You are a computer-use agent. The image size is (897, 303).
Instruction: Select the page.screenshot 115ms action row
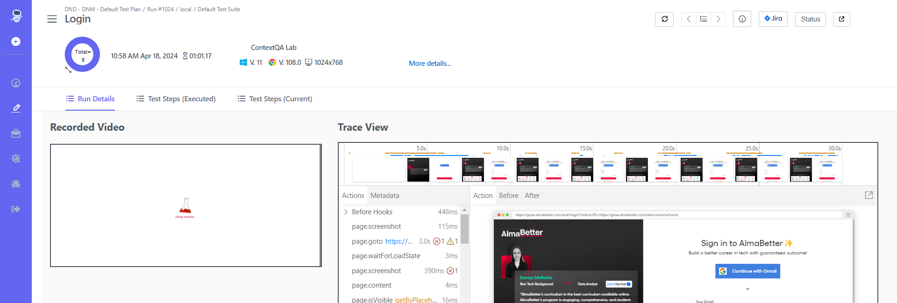[x=400, y=226]
